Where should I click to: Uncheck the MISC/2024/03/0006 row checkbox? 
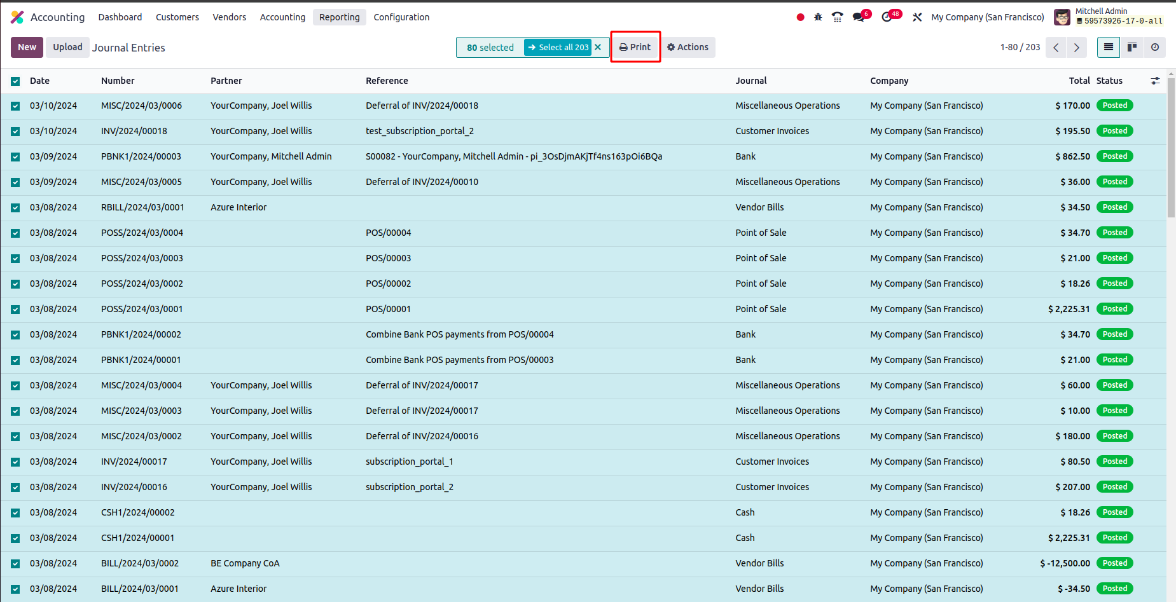(15, 106)
